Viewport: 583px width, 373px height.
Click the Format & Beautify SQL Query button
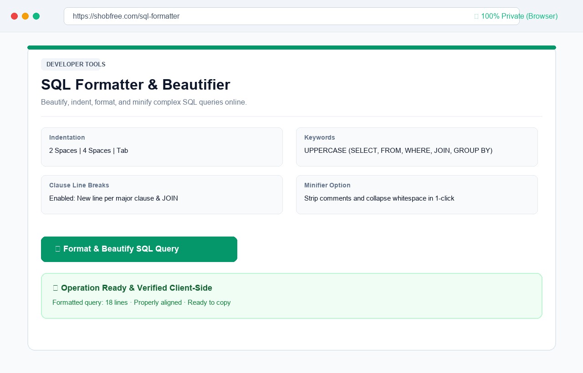coord(139,249)
